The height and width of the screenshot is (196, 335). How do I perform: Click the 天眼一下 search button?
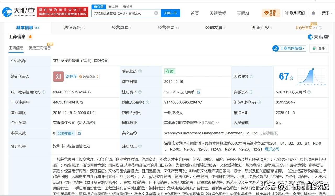click(x=170, y=13)
